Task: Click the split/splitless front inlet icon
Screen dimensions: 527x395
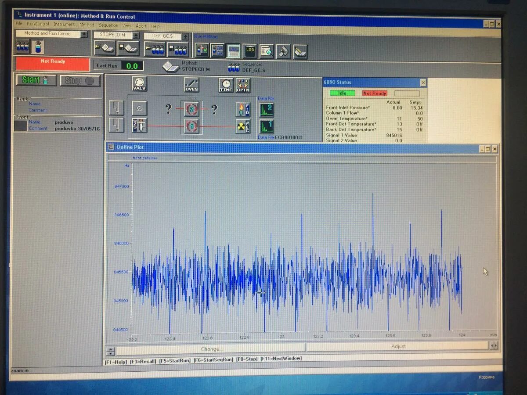Action: (x=140, y=126)
